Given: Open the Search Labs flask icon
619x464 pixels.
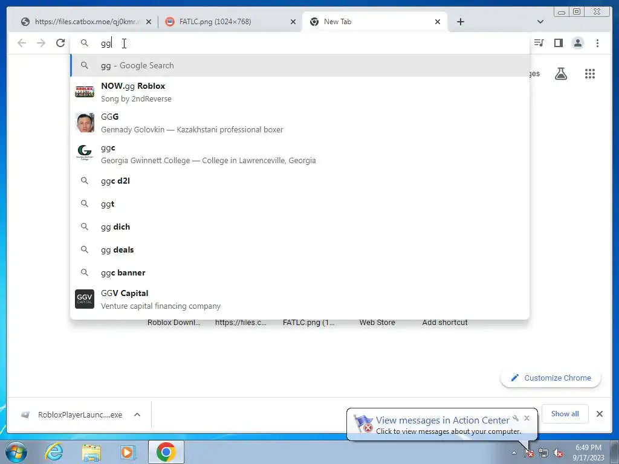Looking at the screenshot, I should pyautogui.click(x=561, y=74).
